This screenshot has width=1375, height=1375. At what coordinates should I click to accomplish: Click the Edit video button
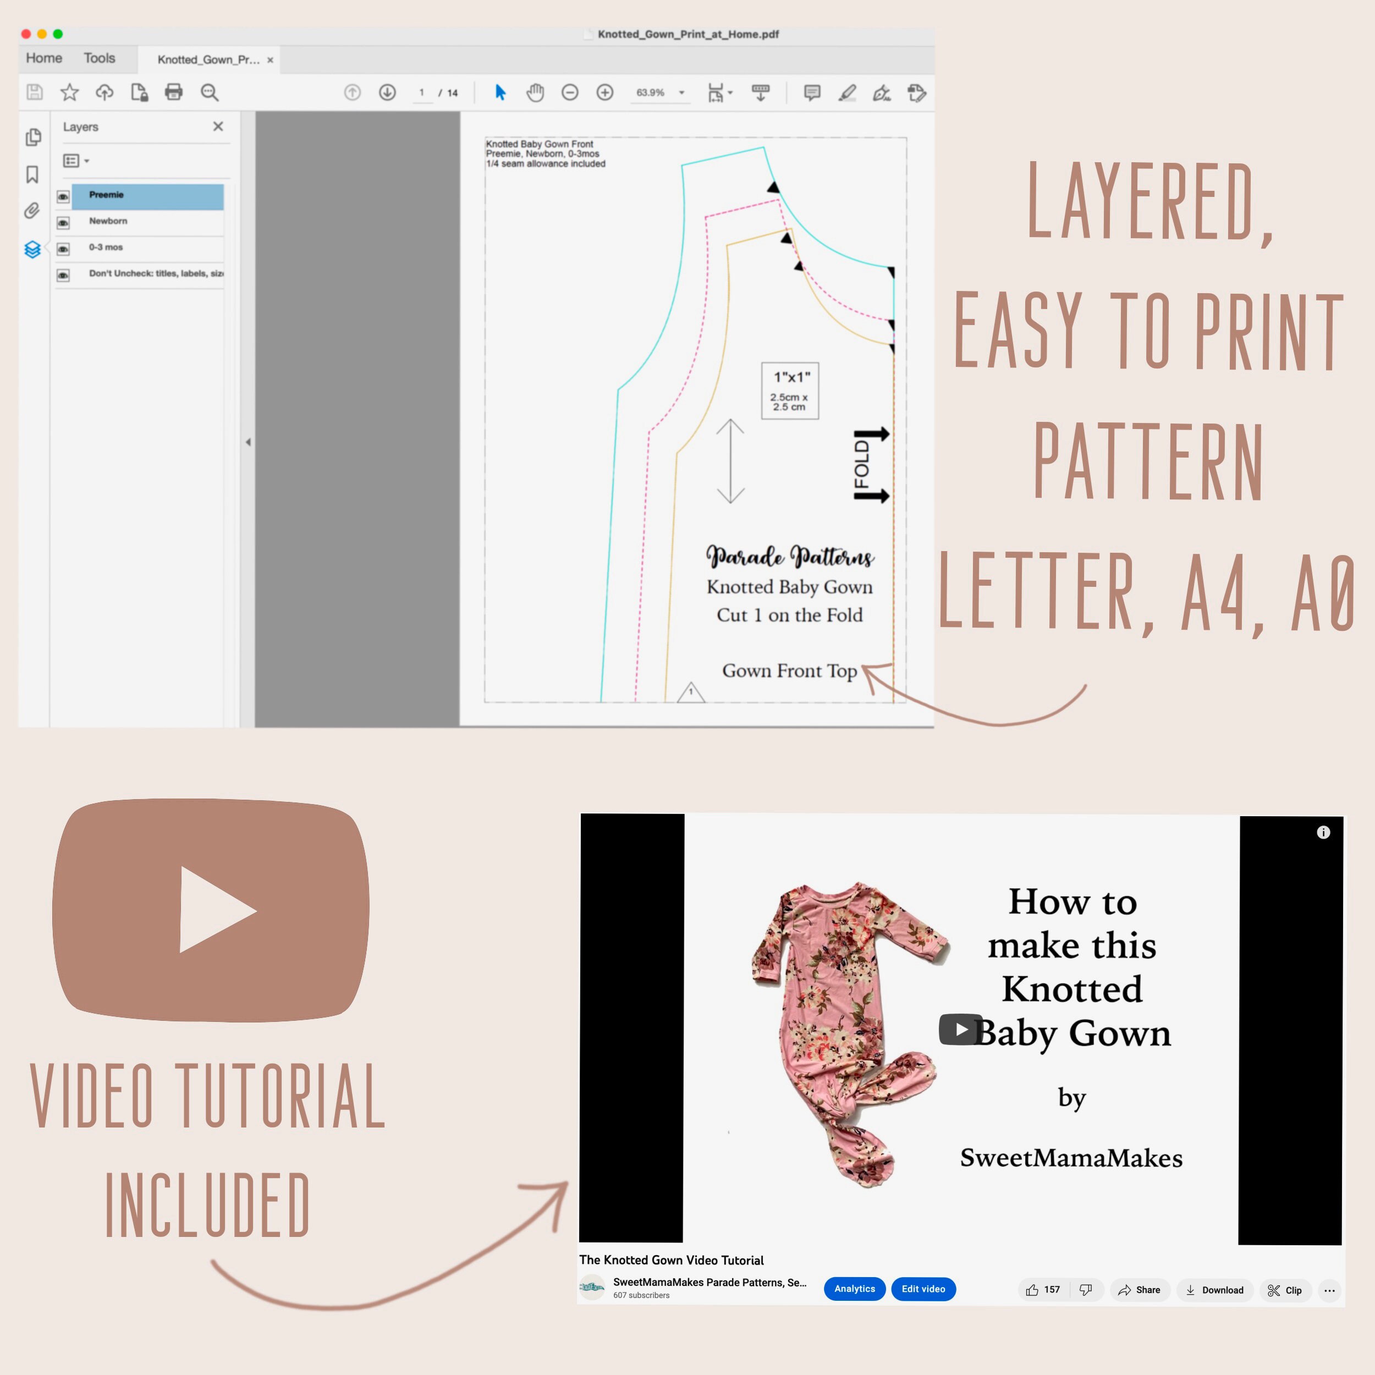click(923, 1289)
